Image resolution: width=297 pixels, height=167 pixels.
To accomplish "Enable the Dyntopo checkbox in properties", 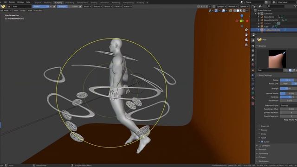I will coord(260,146).
